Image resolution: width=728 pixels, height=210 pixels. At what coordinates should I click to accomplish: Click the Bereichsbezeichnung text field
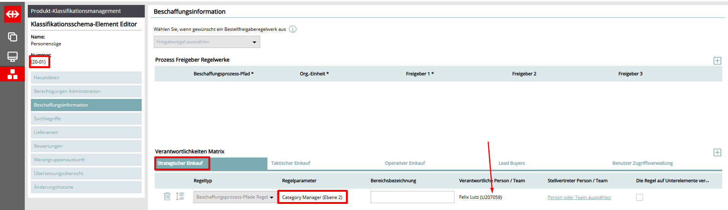pyautogui.click(x=412, y=197)
